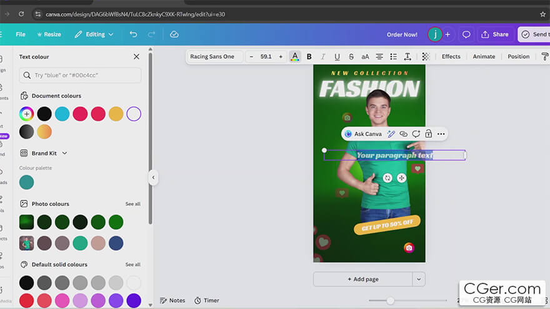The width and height of the screenshot is (550, 309).
Task: Add a new document colour
Action: point(26,114)
